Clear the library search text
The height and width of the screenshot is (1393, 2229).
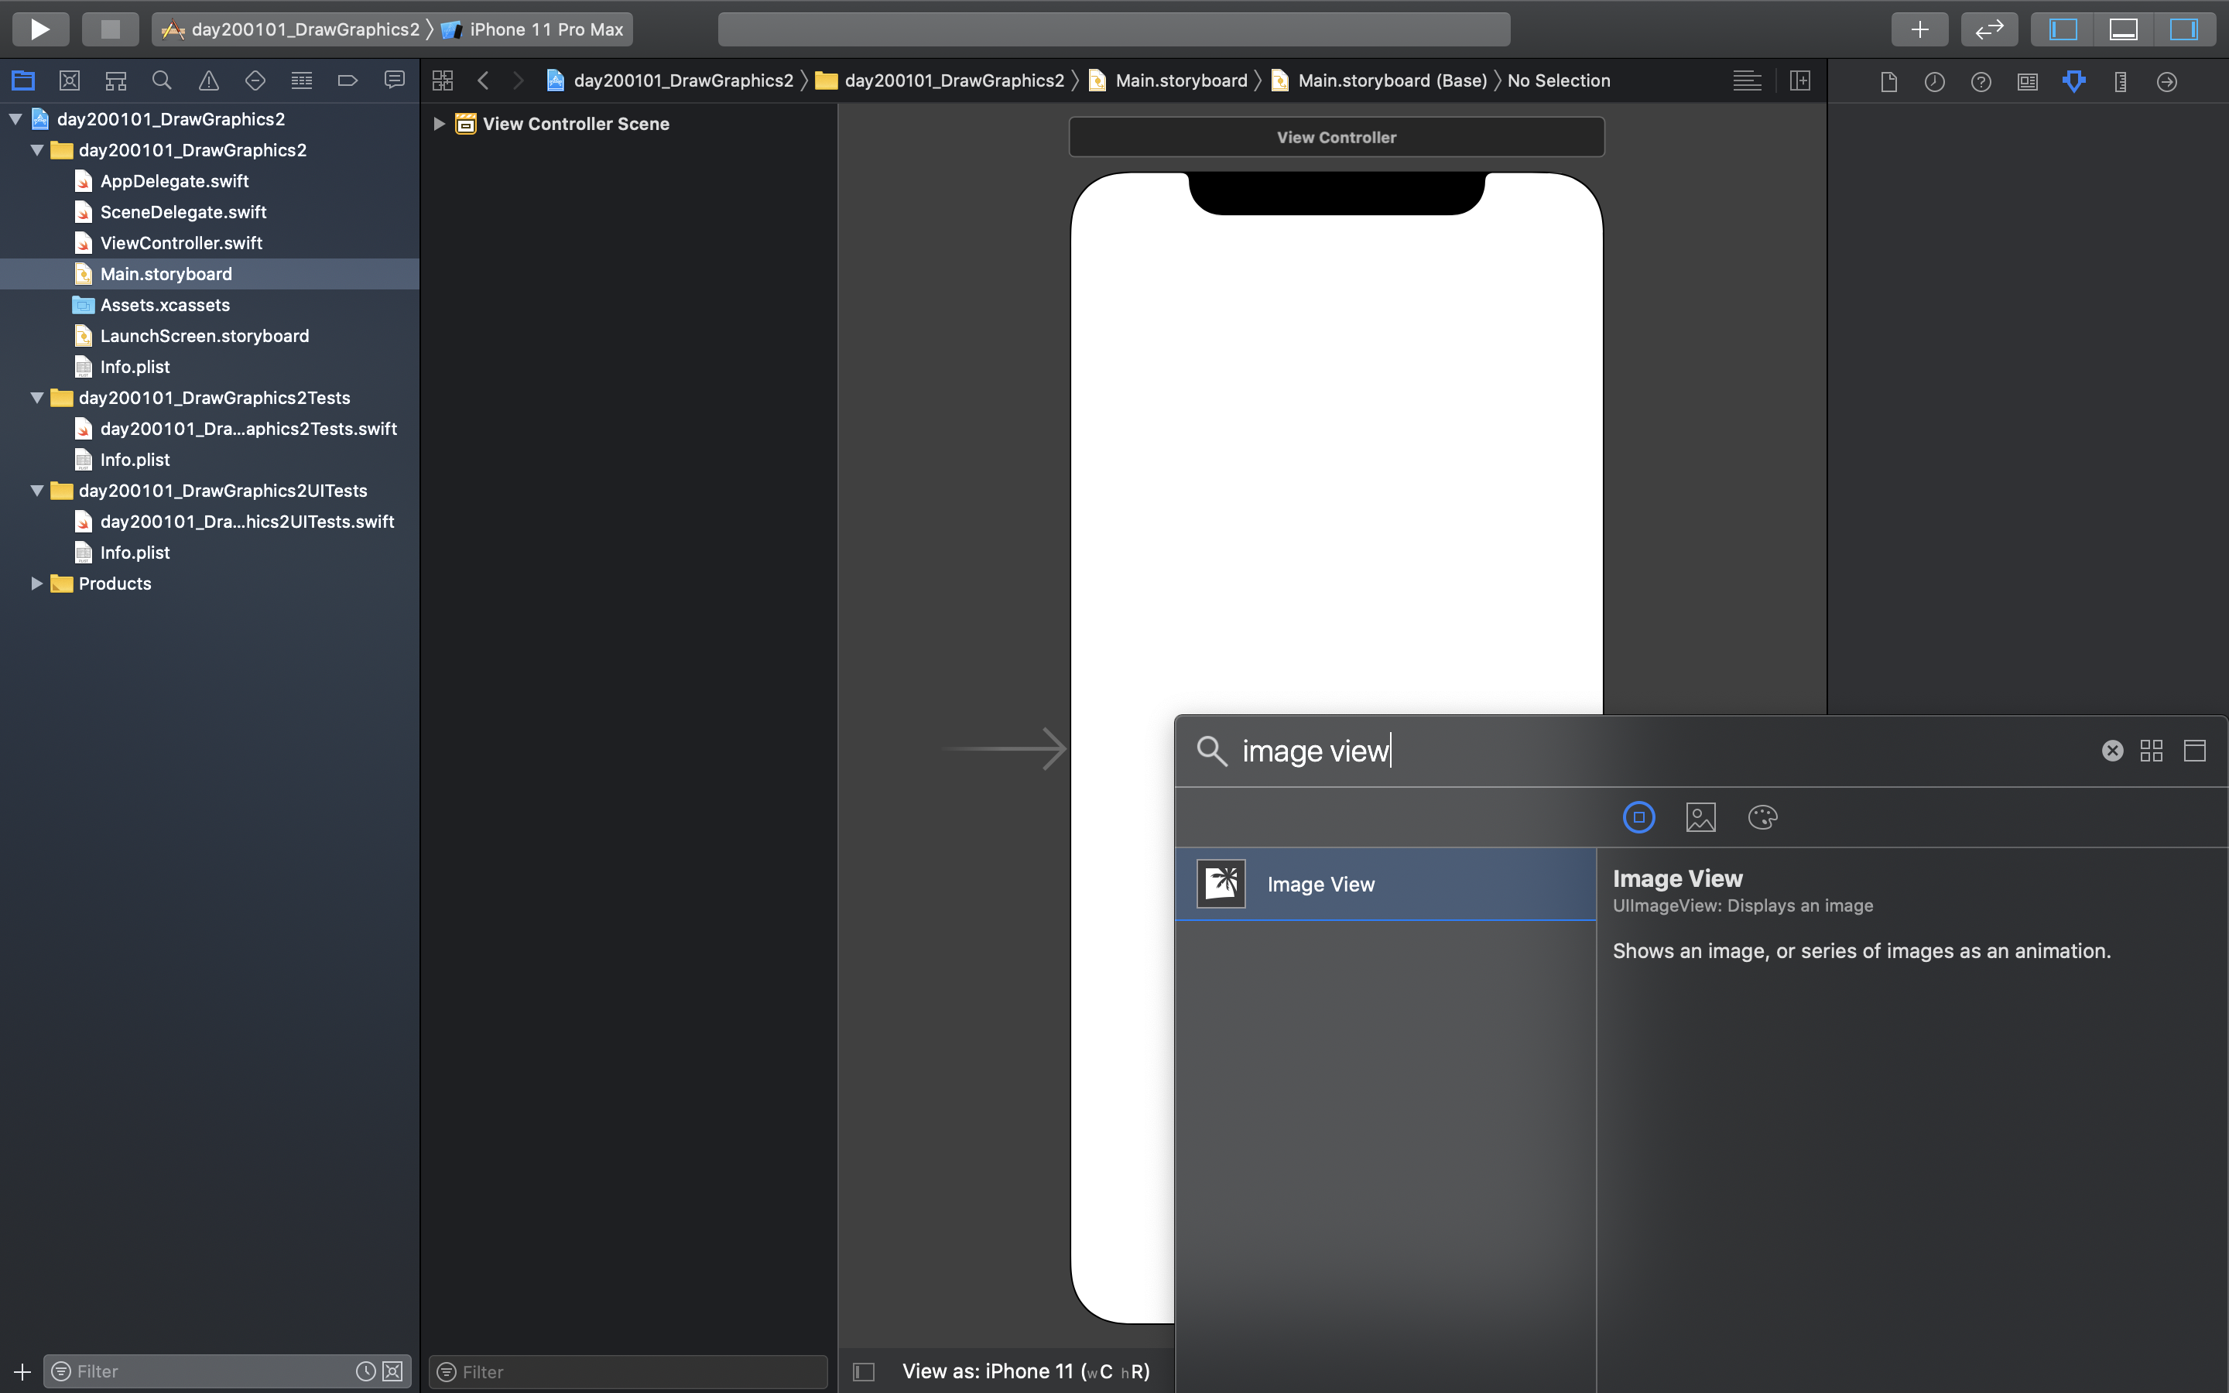coord(2112,751)
